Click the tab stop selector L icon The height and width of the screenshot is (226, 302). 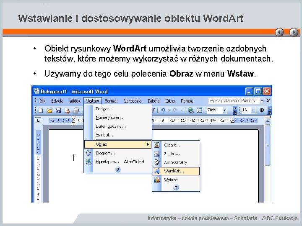click(38, 121)
